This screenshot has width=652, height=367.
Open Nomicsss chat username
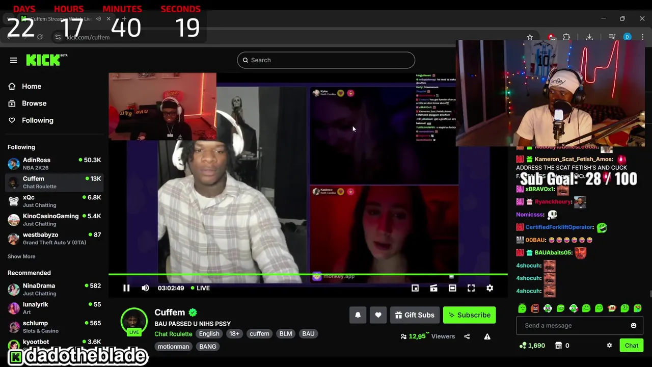tap(530, 215)
